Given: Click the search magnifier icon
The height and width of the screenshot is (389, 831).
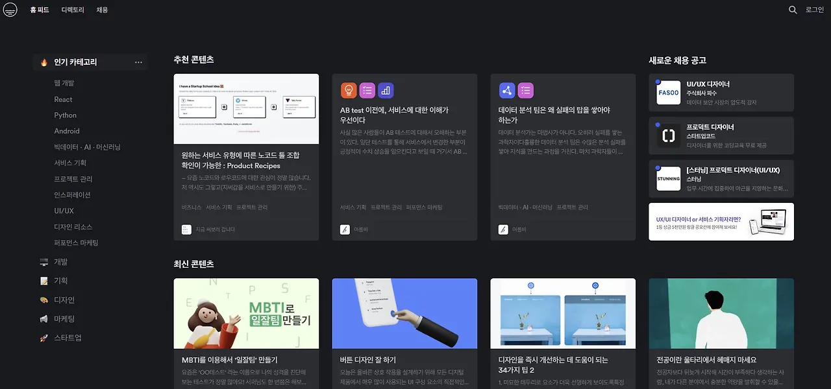Looking at the screenshot, I should click(x=792, y=9).
